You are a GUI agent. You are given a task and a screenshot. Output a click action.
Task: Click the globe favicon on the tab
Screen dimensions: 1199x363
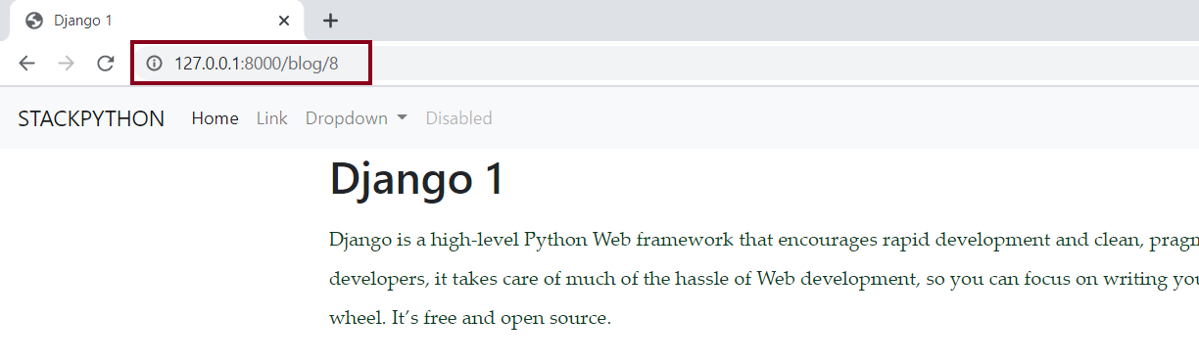(34, 21)
